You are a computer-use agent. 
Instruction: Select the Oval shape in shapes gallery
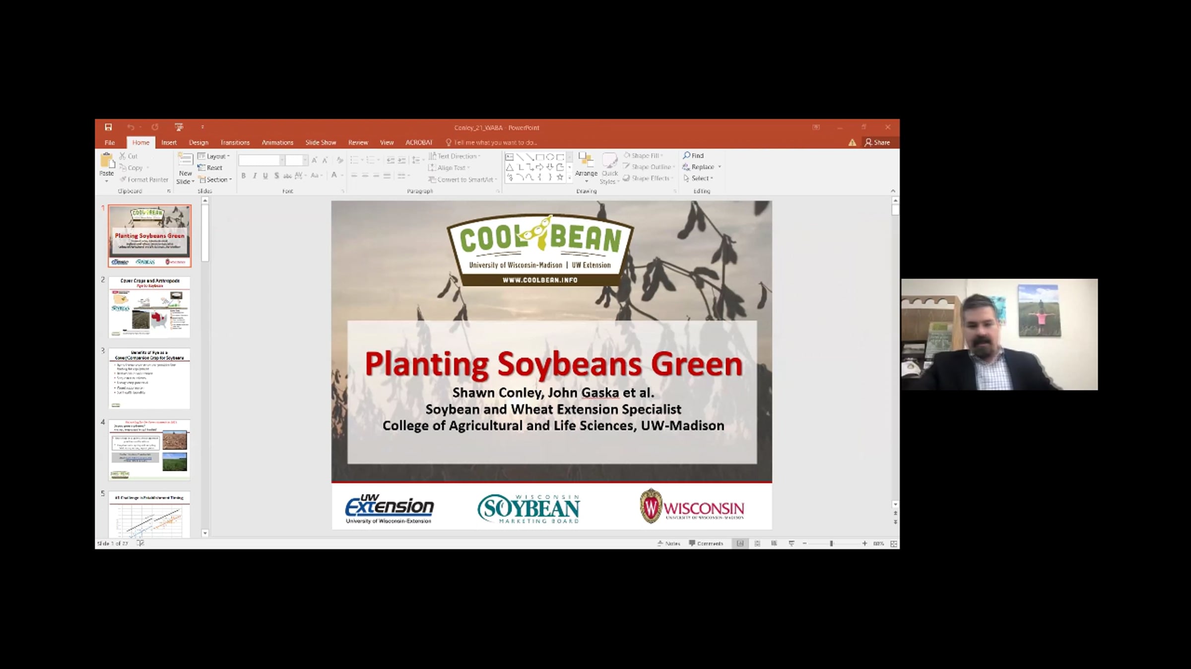pyautogui.click(x=550, y=157)
